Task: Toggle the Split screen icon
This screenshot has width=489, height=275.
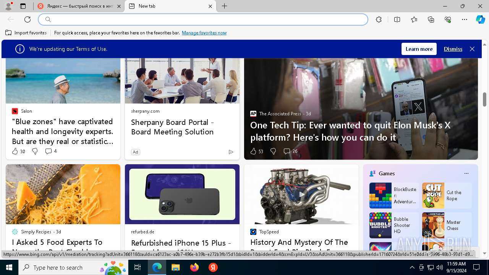Action: pos(397,19)
